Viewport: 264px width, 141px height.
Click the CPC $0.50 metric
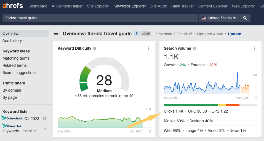[197, 111]
